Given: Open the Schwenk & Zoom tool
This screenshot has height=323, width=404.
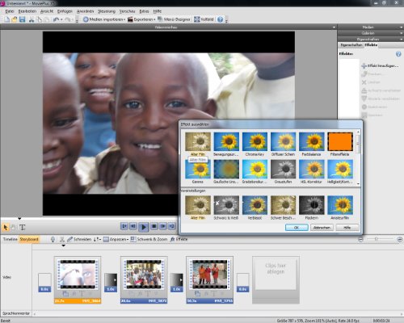Looking at the screenshot, I should tap(149, 239).
